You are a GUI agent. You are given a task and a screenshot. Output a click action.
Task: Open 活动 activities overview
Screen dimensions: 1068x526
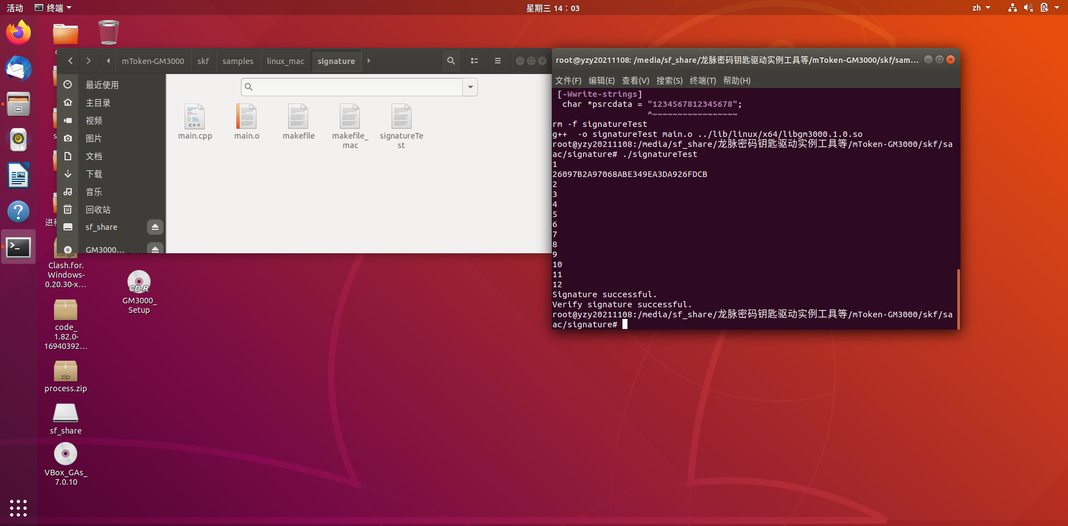(15, 8)
